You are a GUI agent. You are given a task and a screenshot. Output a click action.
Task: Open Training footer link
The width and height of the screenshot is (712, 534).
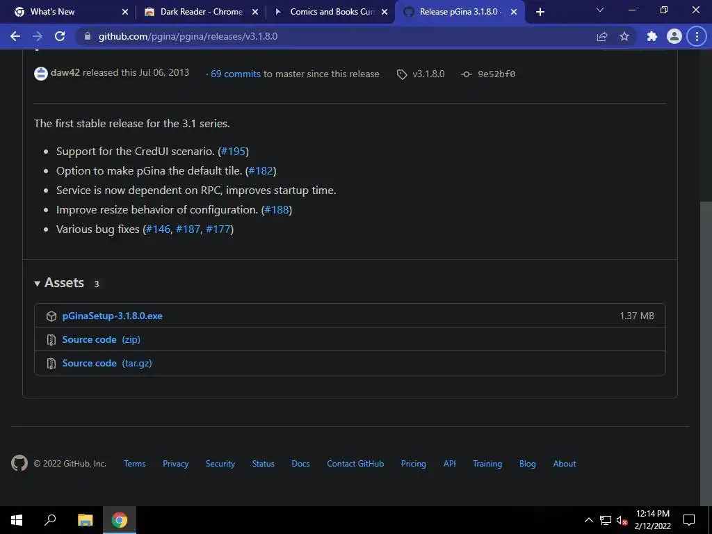[487, 464]
